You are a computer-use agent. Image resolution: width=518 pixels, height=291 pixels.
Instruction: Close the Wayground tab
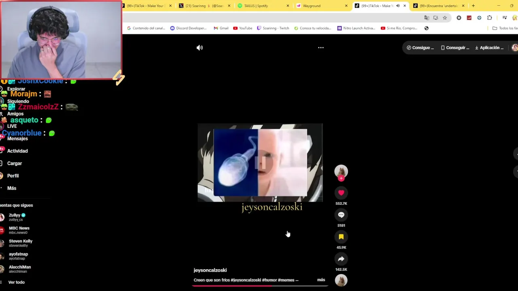346,6
